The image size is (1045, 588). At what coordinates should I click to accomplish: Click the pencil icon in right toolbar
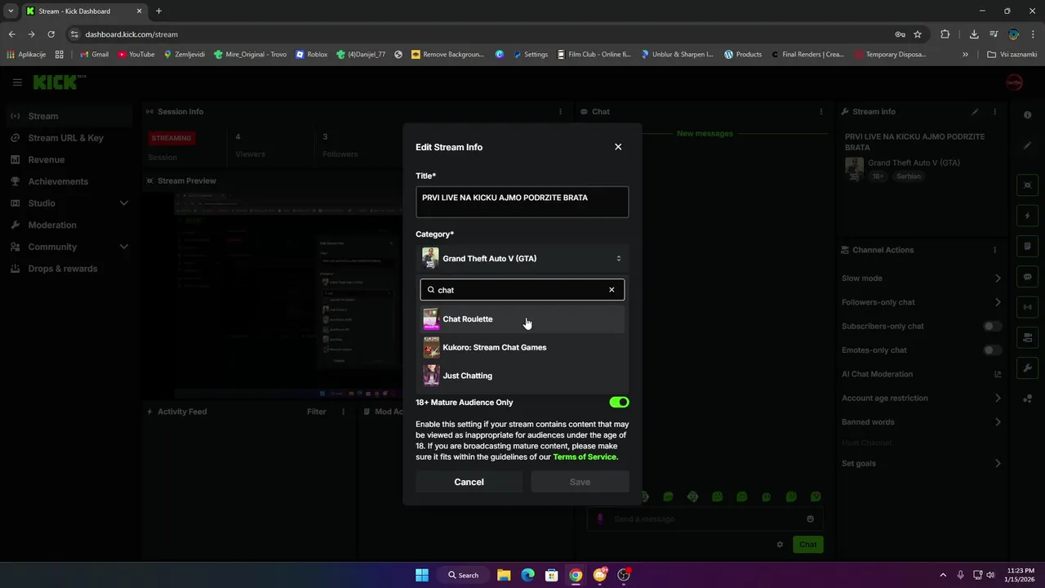click(1028, 145)
